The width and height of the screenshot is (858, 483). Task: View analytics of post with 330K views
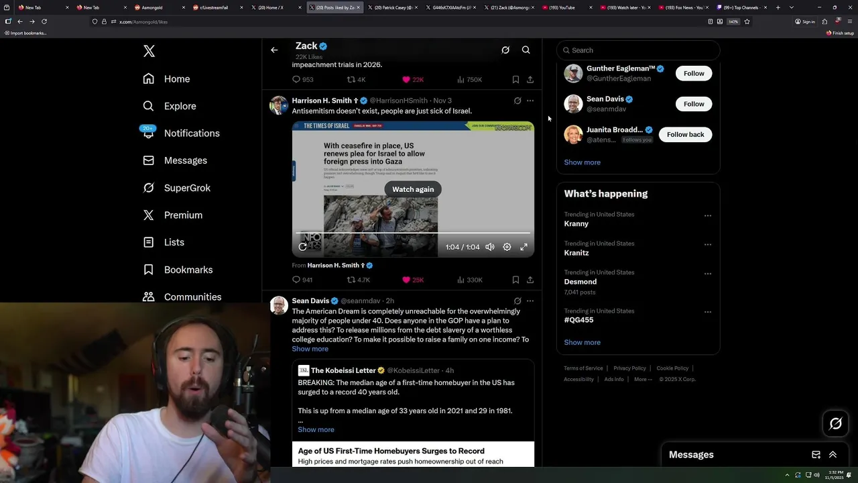pyautogui.click(x=469, y=280)
